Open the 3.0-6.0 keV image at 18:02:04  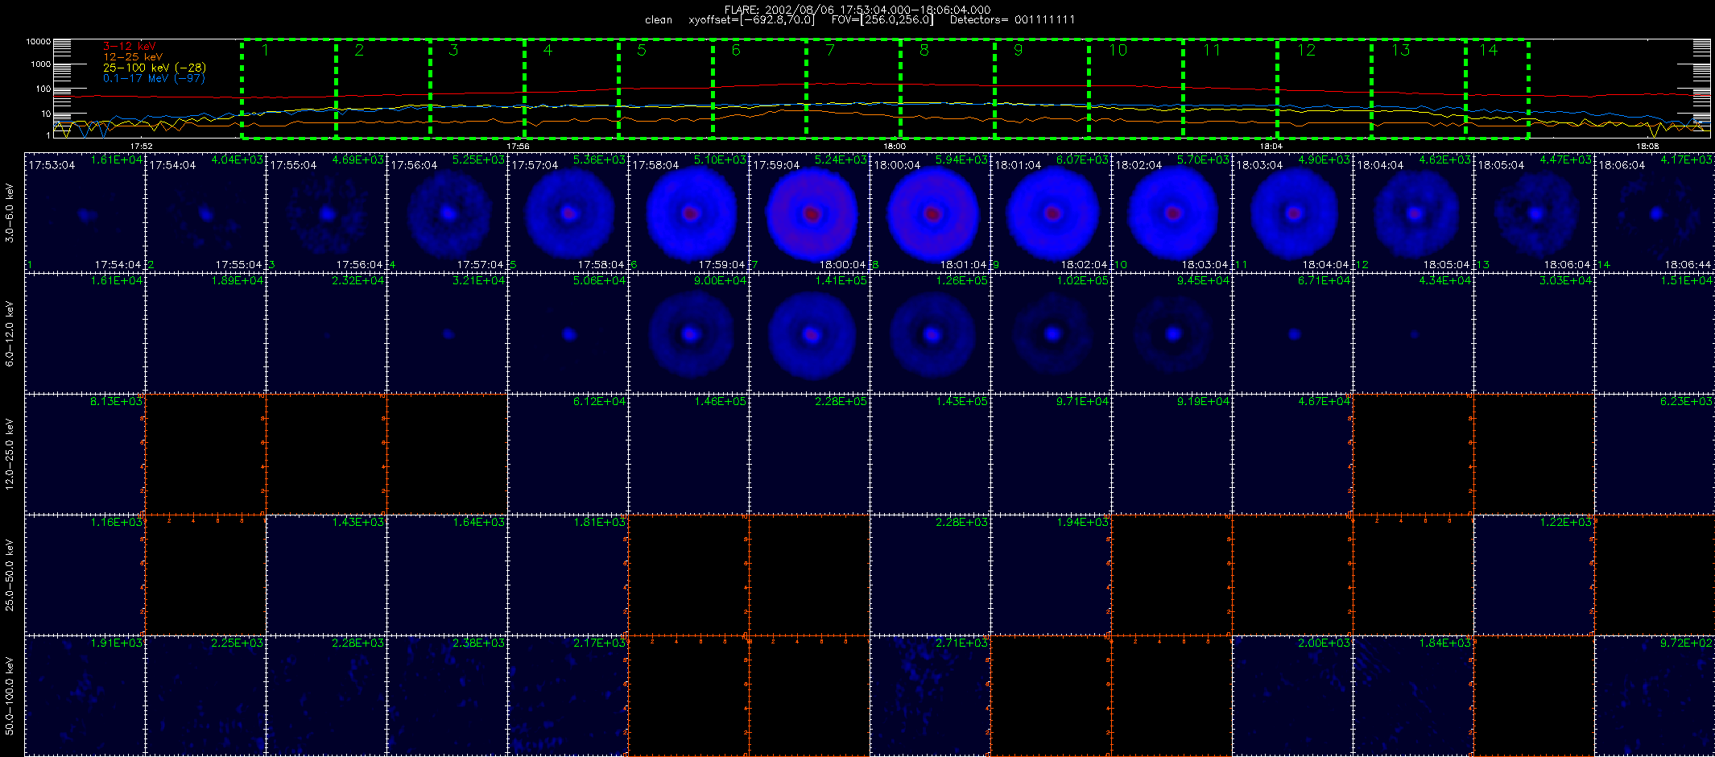pyautogui.click(x=1172, y=213)
